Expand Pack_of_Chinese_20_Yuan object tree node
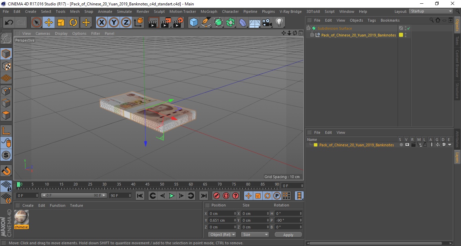Screen dimensions: 461x246 312,35
